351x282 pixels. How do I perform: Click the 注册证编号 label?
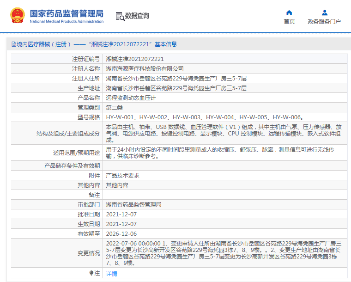[x=86, y=59]
